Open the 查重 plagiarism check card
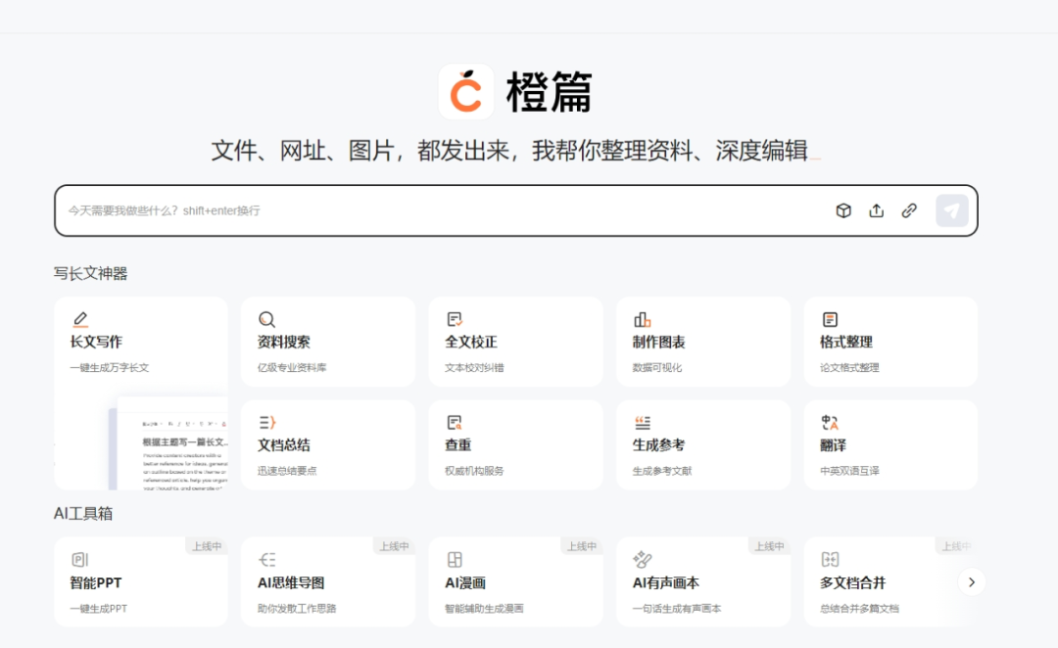The height and width of the screenshot is (648, 1058). tap(515, 445)
